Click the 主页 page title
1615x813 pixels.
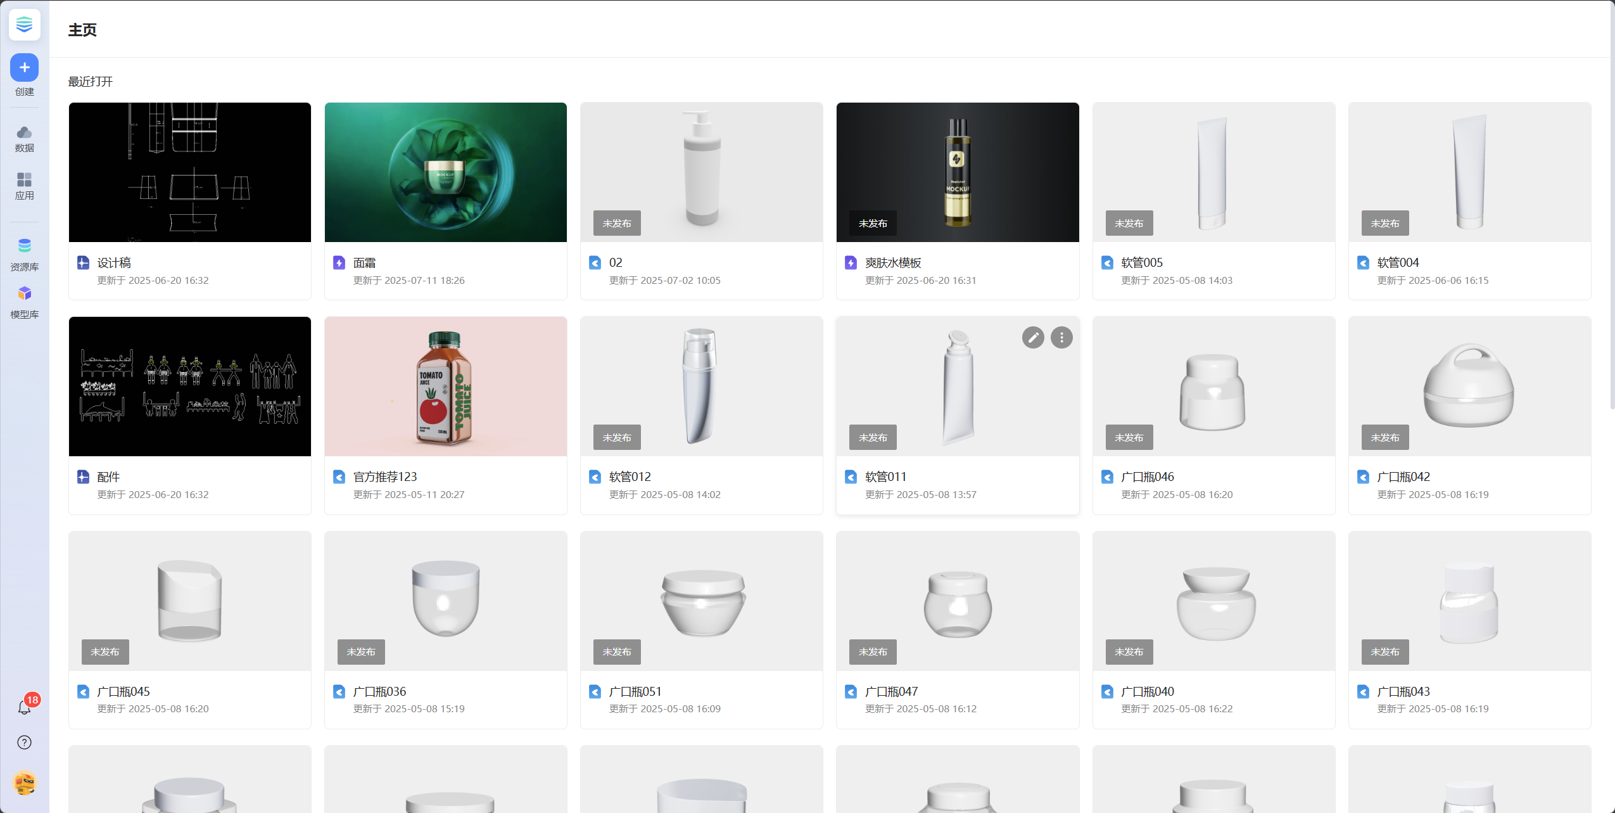click(82, 30)
